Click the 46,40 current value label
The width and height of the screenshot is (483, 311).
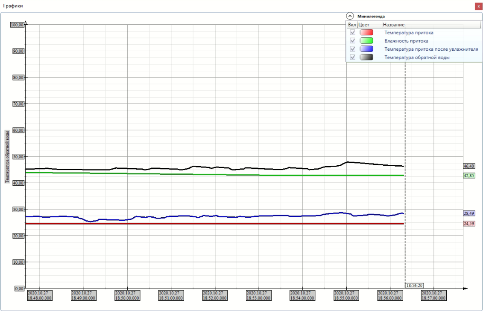click(x=468, y=166)
